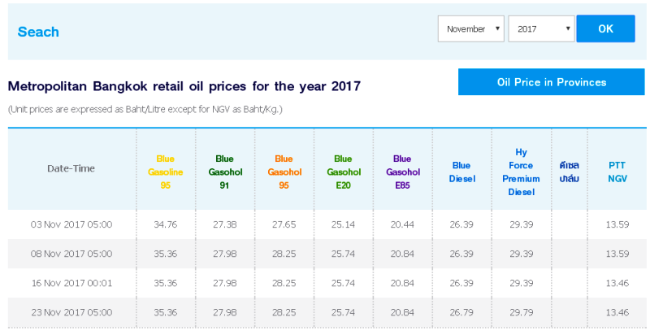Open the Oil Price in Provinces page
650x335 pixels.
pyautogui.click(x=552, y=82)
